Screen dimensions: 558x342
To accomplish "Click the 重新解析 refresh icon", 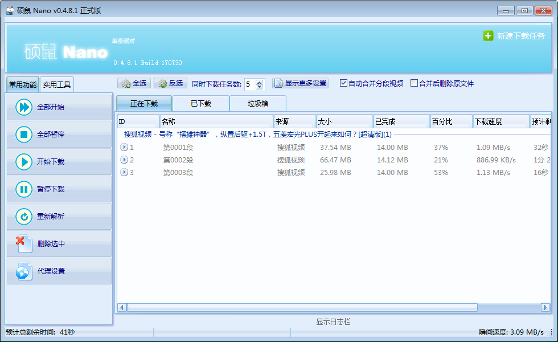I will tap(24, 217).
